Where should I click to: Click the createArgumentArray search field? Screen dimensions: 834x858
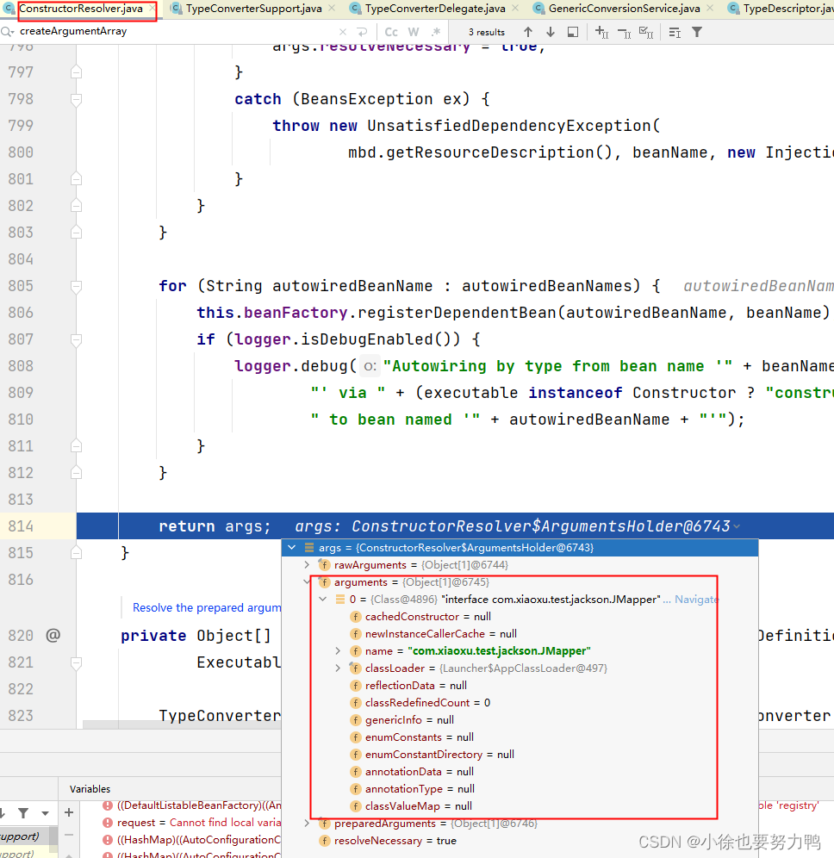click(175, 32)
